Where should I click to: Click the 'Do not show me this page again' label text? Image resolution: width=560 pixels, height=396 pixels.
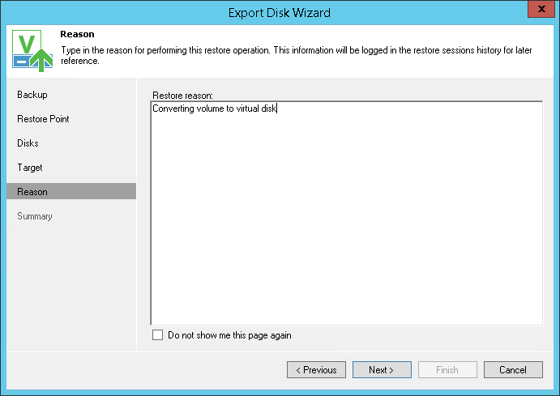coord(229,335)
